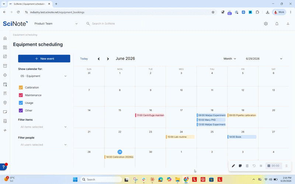295x184 pixels.
Task: Toggle the Other checkbox
Action: [x=21, y=110]
